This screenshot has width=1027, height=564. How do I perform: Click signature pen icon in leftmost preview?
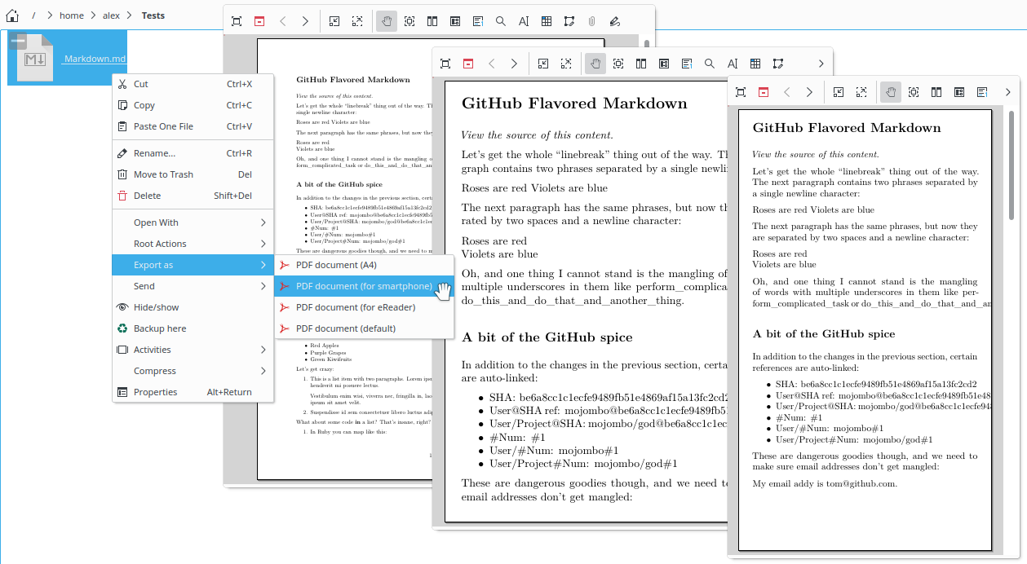(x=615, y=21)
